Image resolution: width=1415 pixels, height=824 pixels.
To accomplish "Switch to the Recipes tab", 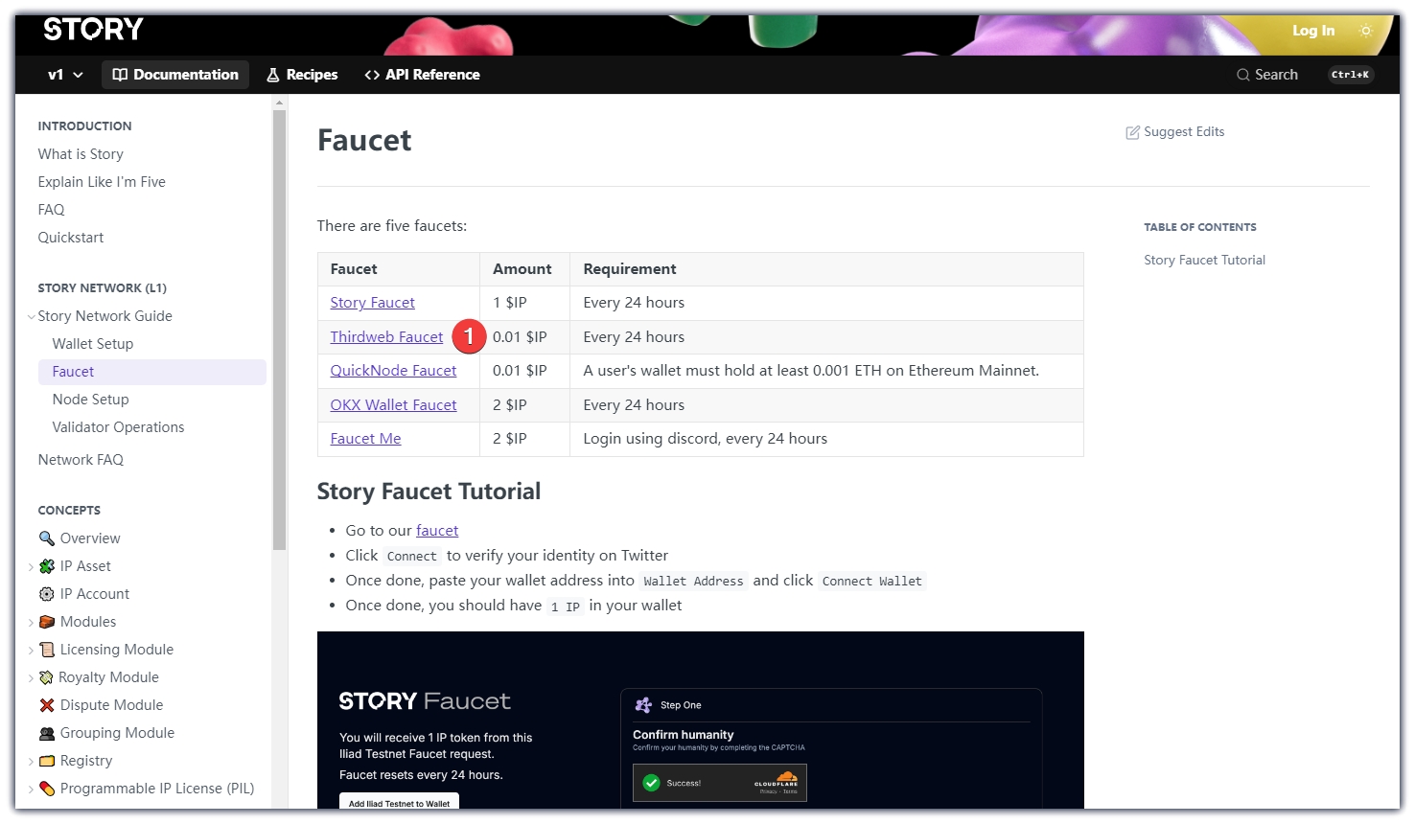I will click(302, 75).
